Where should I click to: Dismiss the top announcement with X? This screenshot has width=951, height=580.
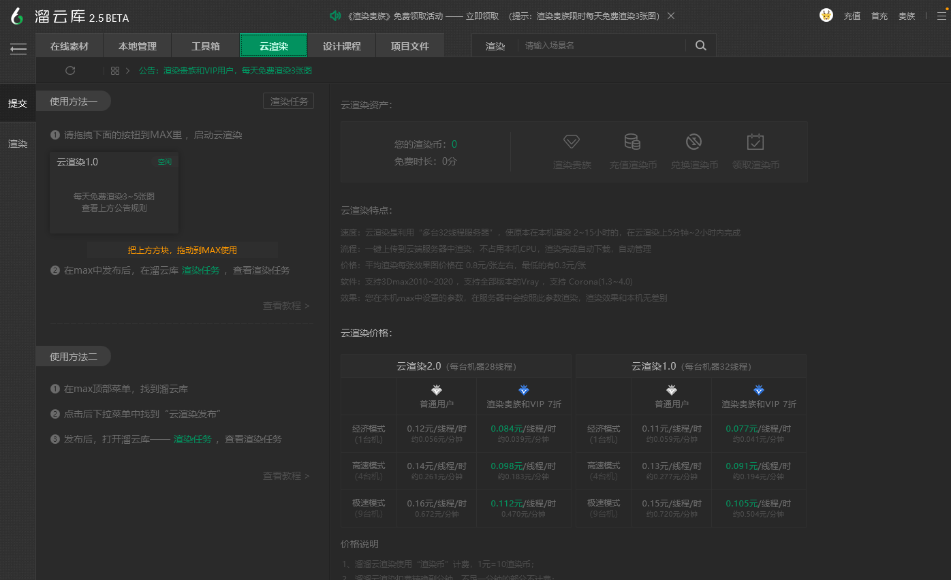point(671,16)
